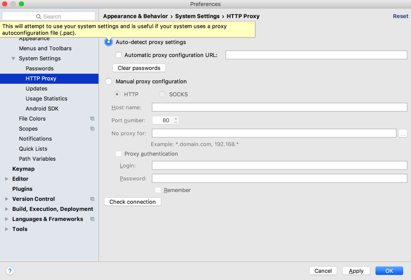This screenshot has height=280, width=411.
Task: Click the Reset link
Action: (400, 16)
